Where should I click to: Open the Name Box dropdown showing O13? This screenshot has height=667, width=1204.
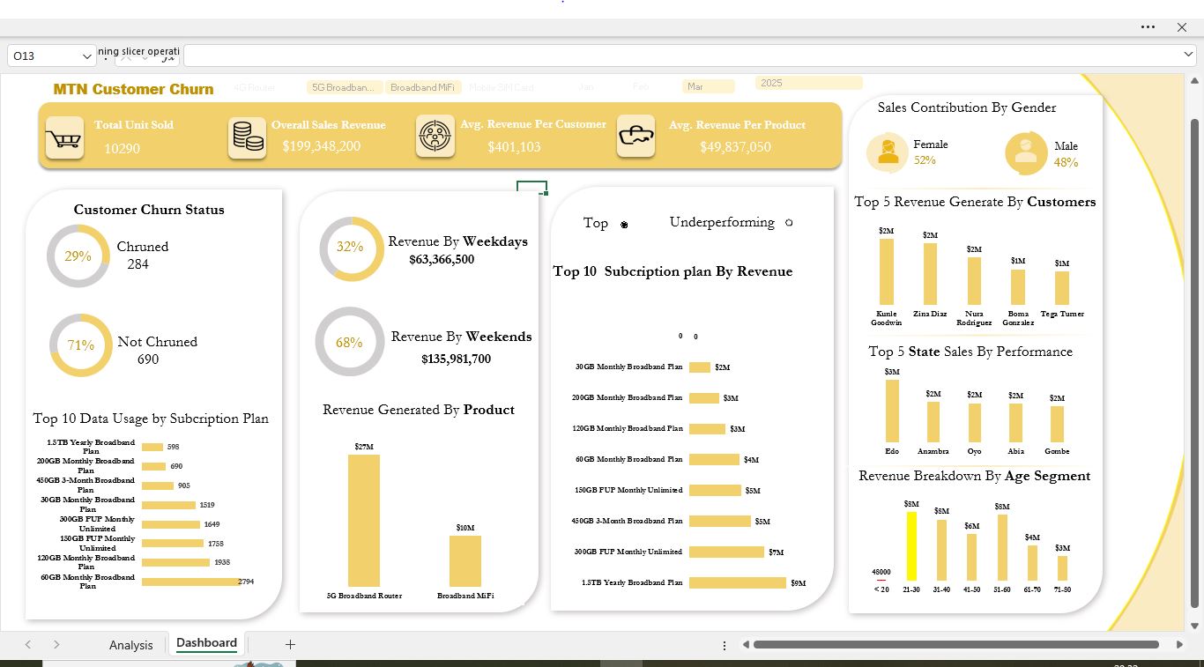point(86,56)
